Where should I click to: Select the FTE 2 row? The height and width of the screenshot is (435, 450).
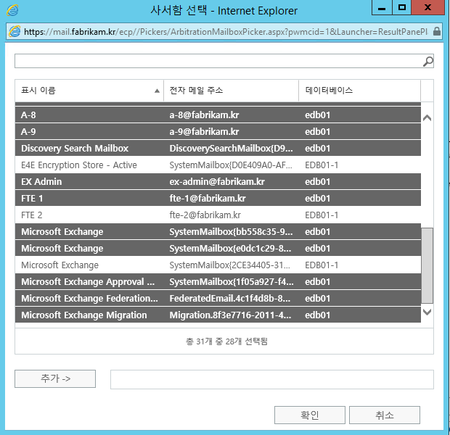(218, 215)
